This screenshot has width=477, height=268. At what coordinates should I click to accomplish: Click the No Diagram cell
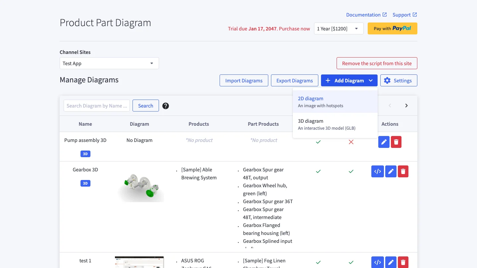(139, 140)
